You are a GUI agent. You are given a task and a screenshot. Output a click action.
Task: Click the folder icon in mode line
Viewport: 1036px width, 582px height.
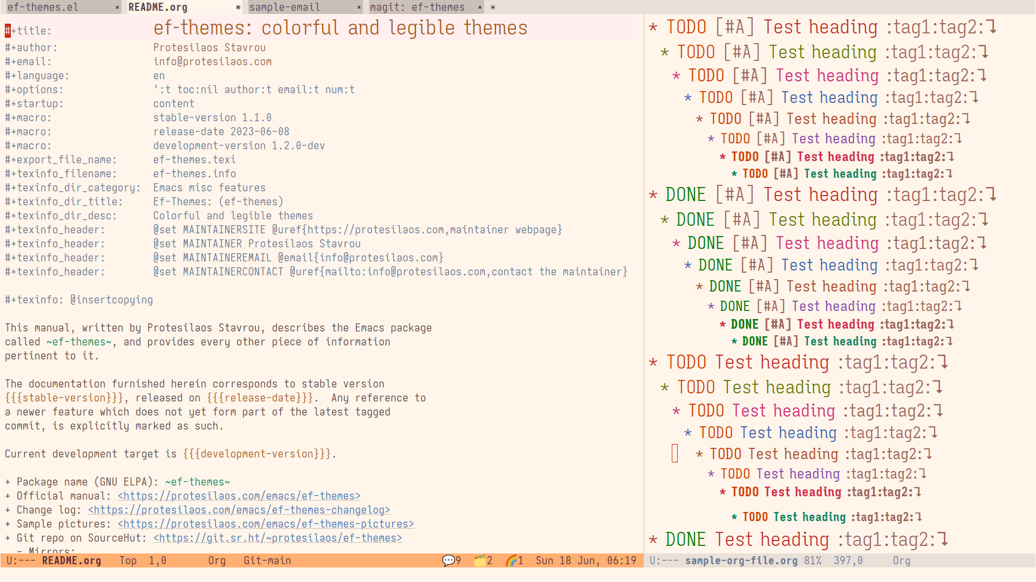click(480, 560)
